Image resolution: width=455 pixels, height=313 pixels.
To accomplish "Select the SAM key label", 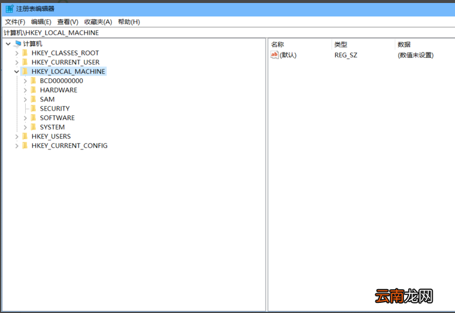I will coord(47,99).
